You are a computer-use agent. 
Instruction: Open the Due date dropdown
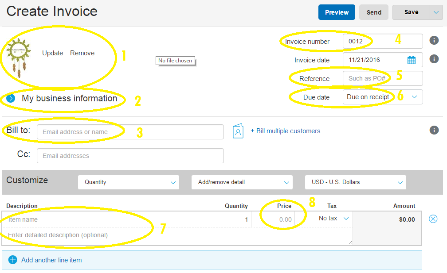(383, 97)
